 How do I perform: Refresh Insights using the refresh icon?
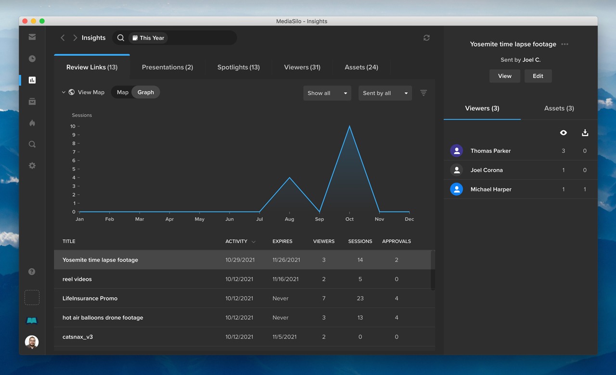click(x=426, y=37)
